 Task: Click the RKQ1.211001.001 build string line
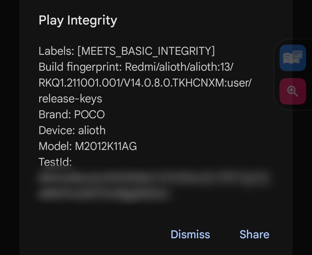tap(144, 83)
